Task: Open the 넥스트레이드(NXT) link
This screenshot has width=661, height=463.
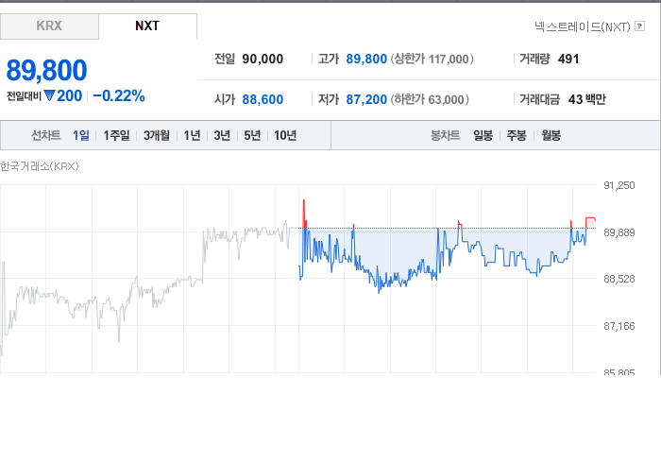Action: click(x=583, y=26)
